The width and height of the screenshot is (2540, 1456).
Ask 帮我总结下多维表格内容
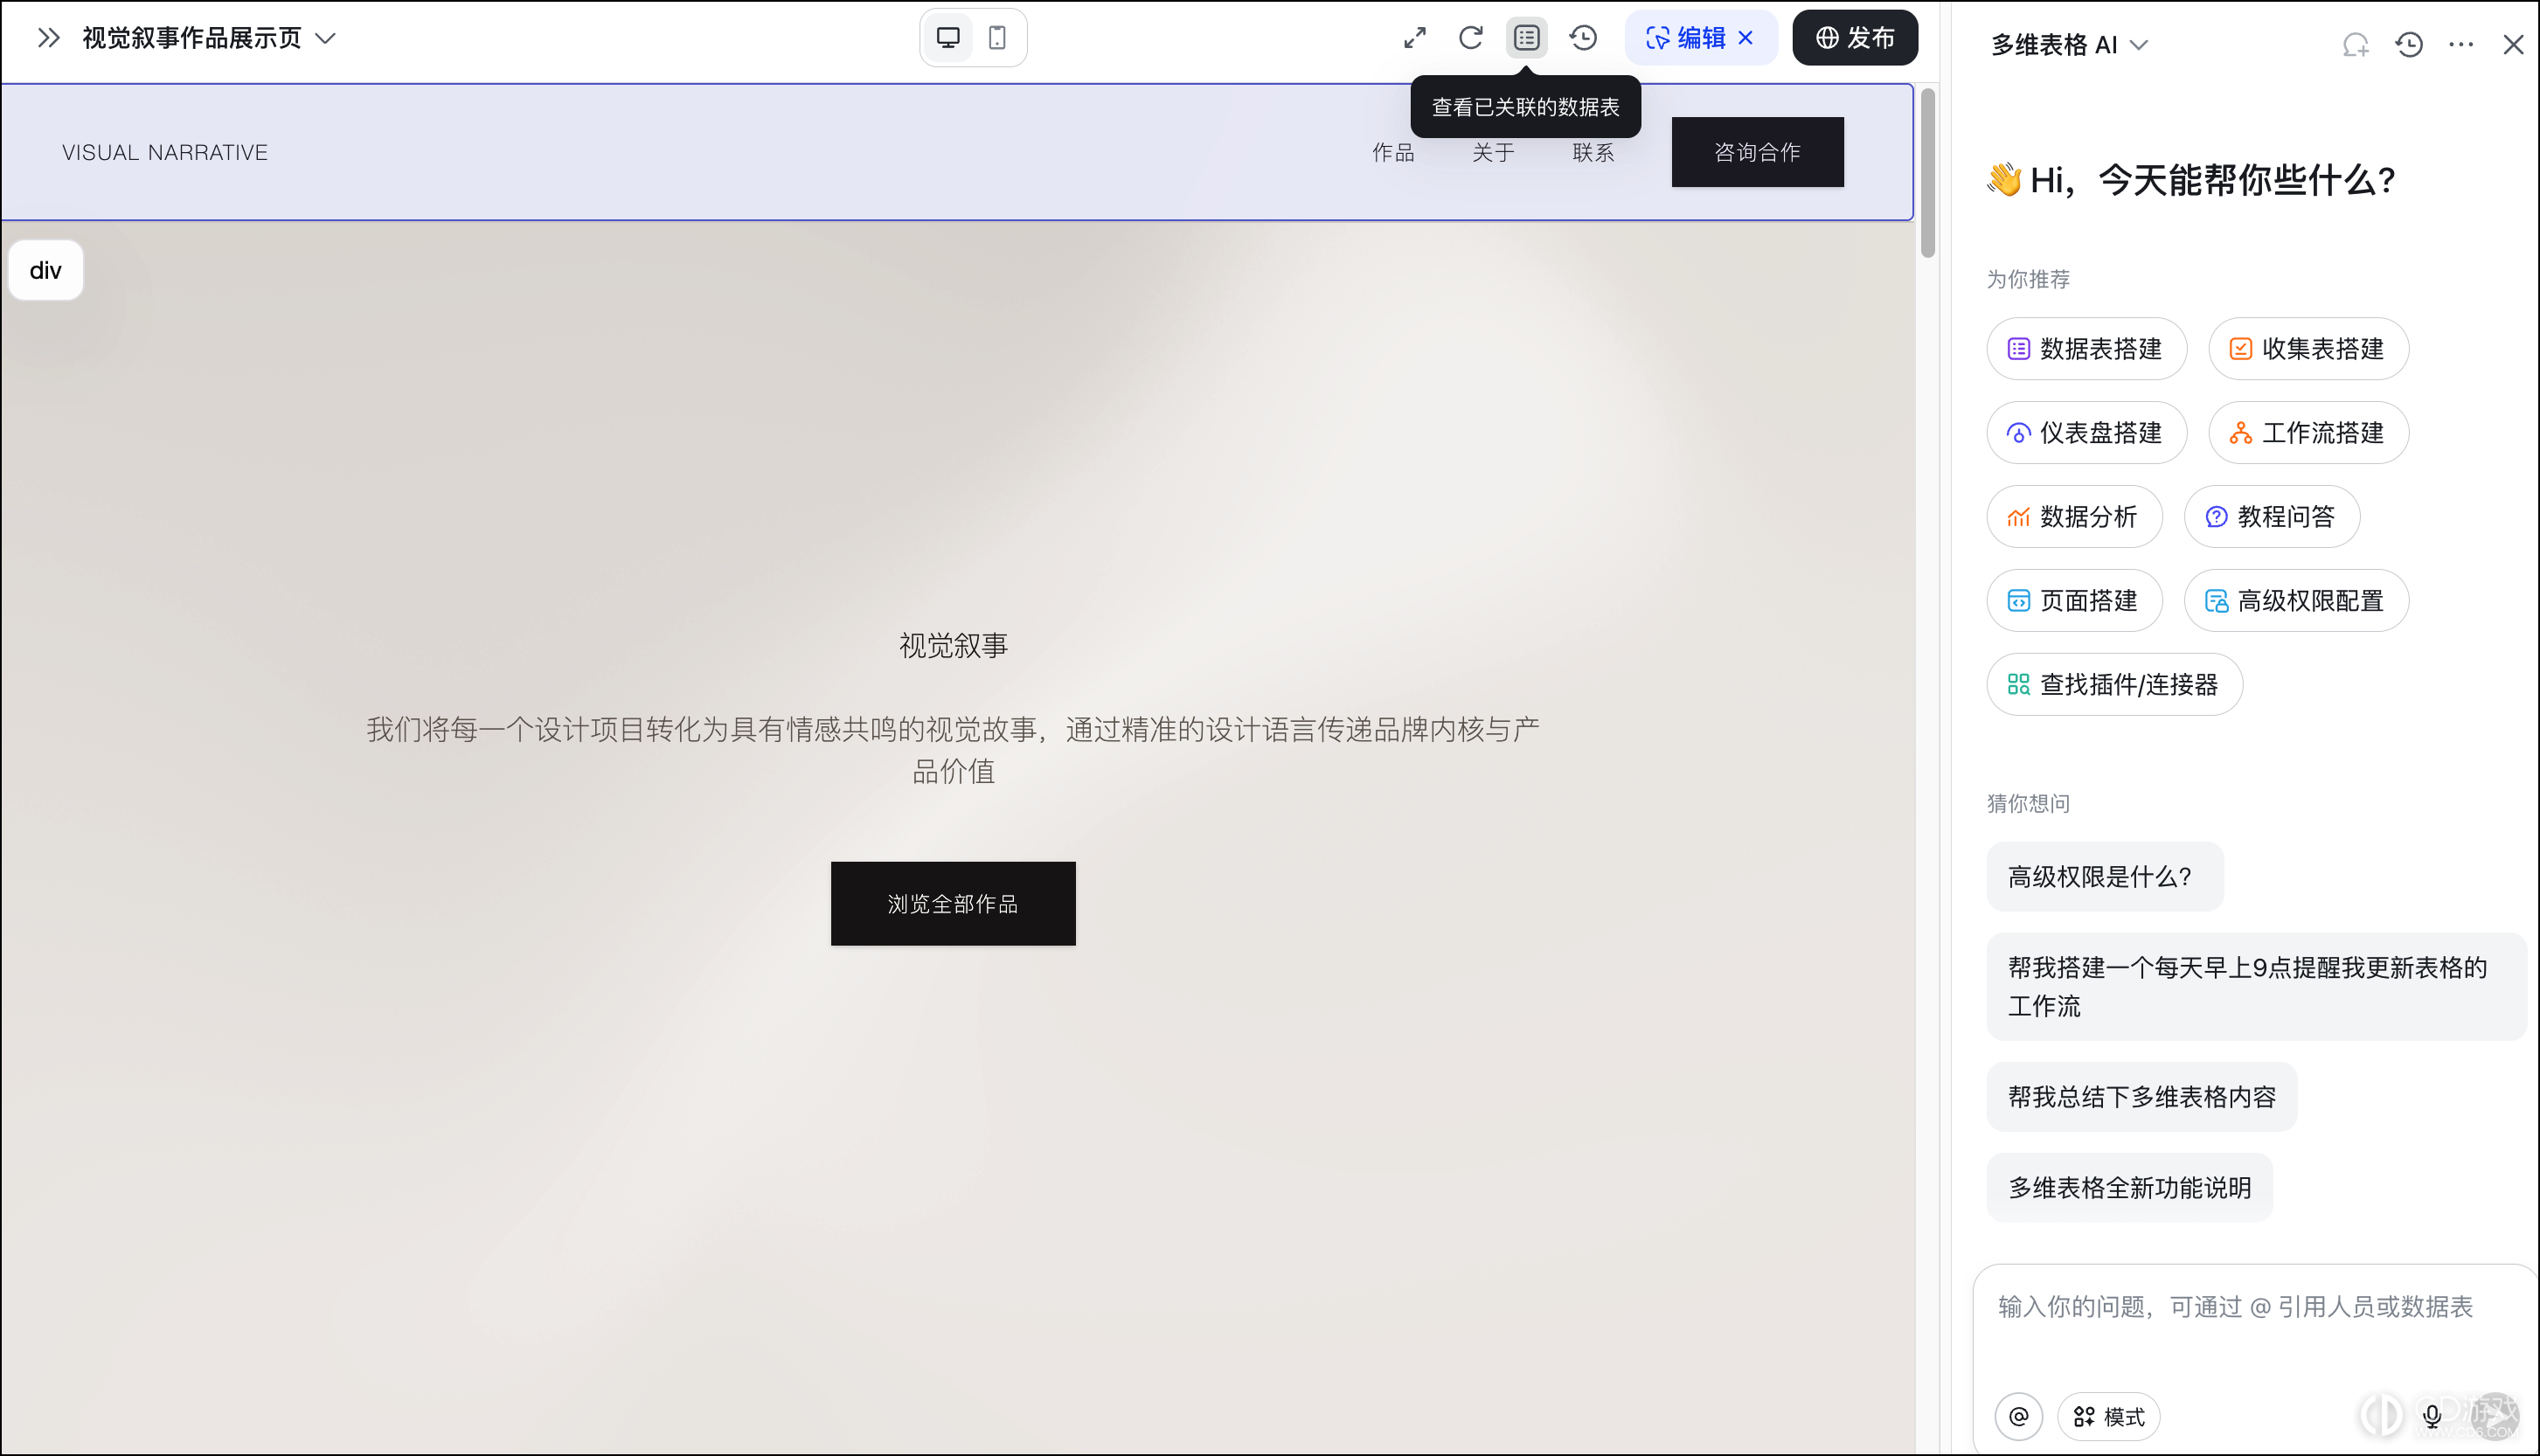click(2141, 1097)
